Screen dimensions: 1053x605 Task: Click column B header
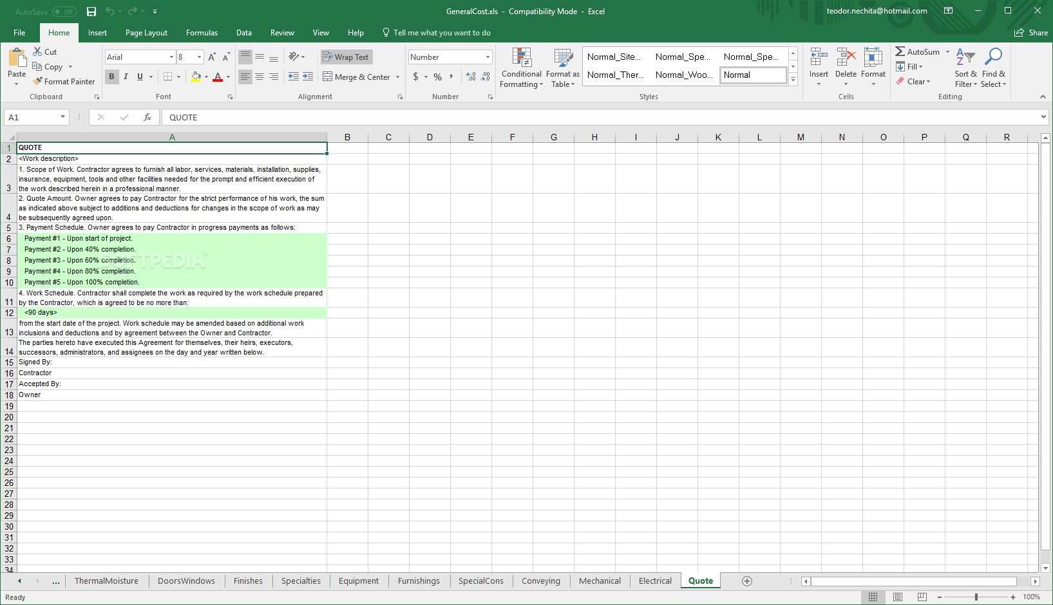pos(347,137)
